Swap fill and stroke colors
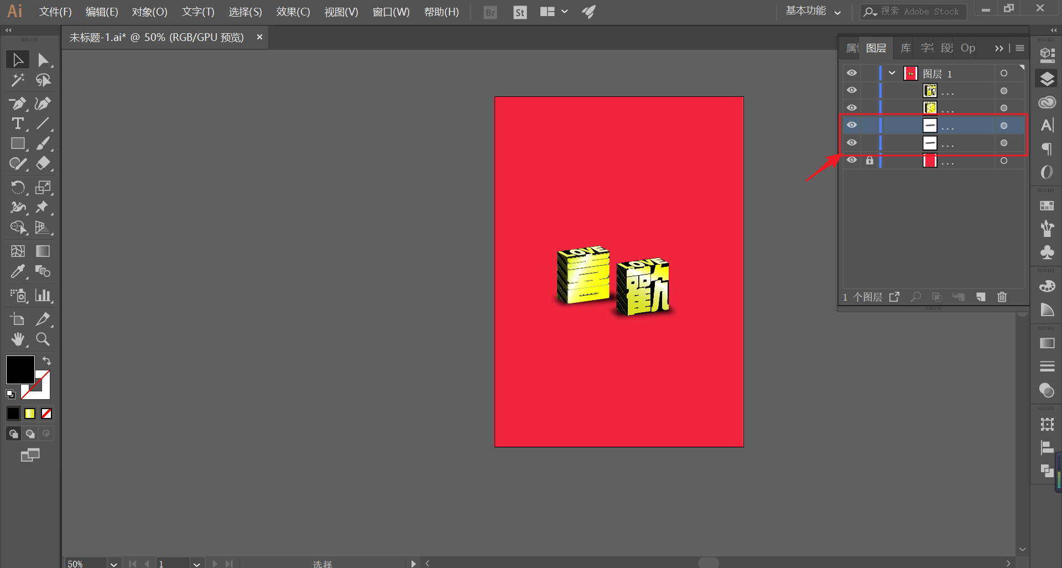 click(46, 361)
